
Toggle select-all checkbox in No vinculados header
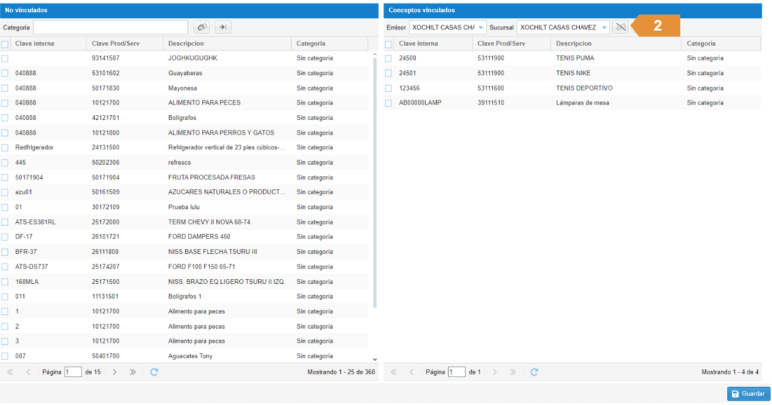5,44
